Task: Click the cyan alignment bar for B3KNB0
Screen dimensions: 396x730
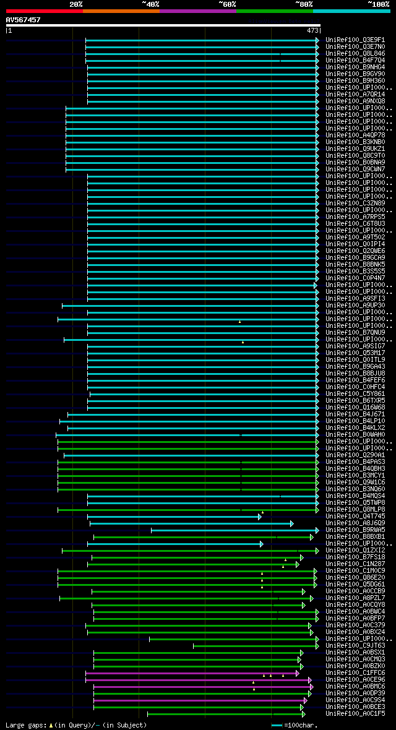Action: pyautogui.click(x=192, y=142)
